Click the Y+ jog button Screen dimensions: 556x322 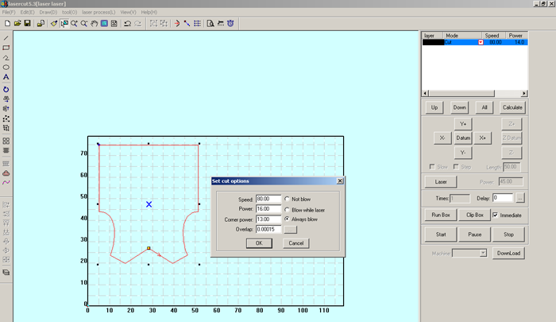click(x=463, y=124)
